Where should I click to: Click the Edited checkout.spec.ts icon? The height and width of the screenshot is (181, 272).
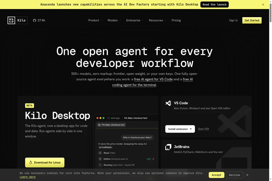100,159
